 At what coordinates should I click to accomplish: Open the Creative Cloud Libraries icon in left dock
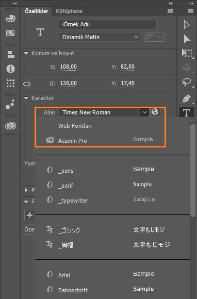10,126
